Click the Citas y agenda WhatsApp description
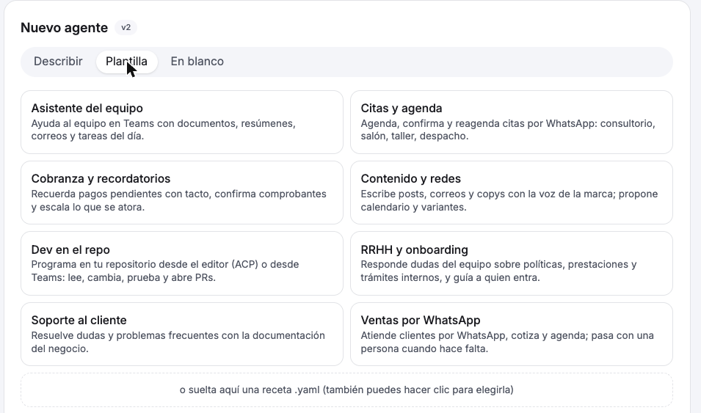The height and width of the screenshot is (413, 701). pyautogui.click(x=508, y=130)
